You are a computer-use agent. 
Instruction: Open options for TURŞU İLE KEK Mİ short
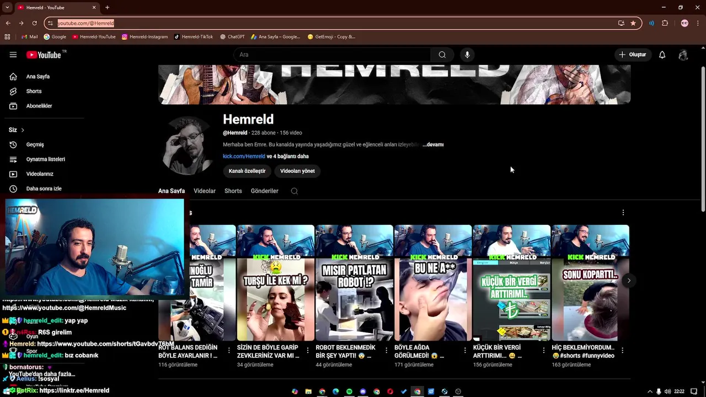pyautogui.click(x=308, y=350)
